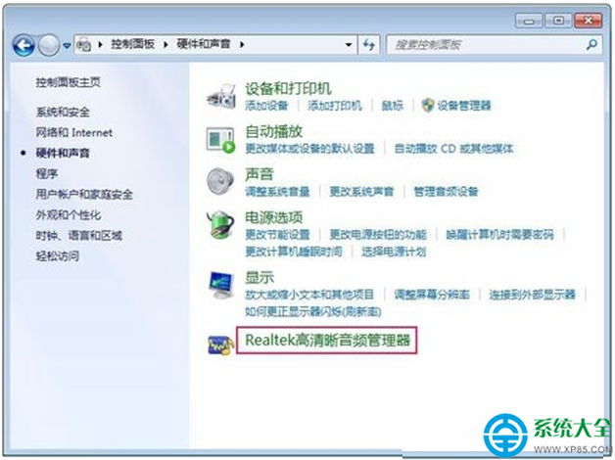
Task: Open Realtek高清晰音频管理器 link
Action: [x=327, y=340]
